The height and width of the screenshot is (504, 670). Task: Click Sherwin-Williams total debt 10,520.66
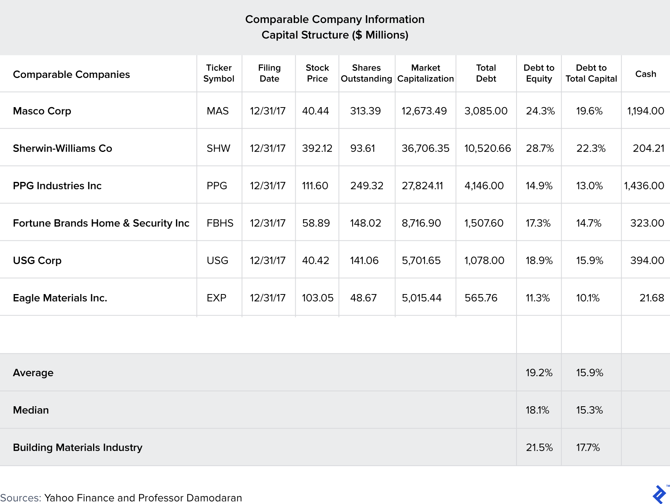tap(487, 148)
